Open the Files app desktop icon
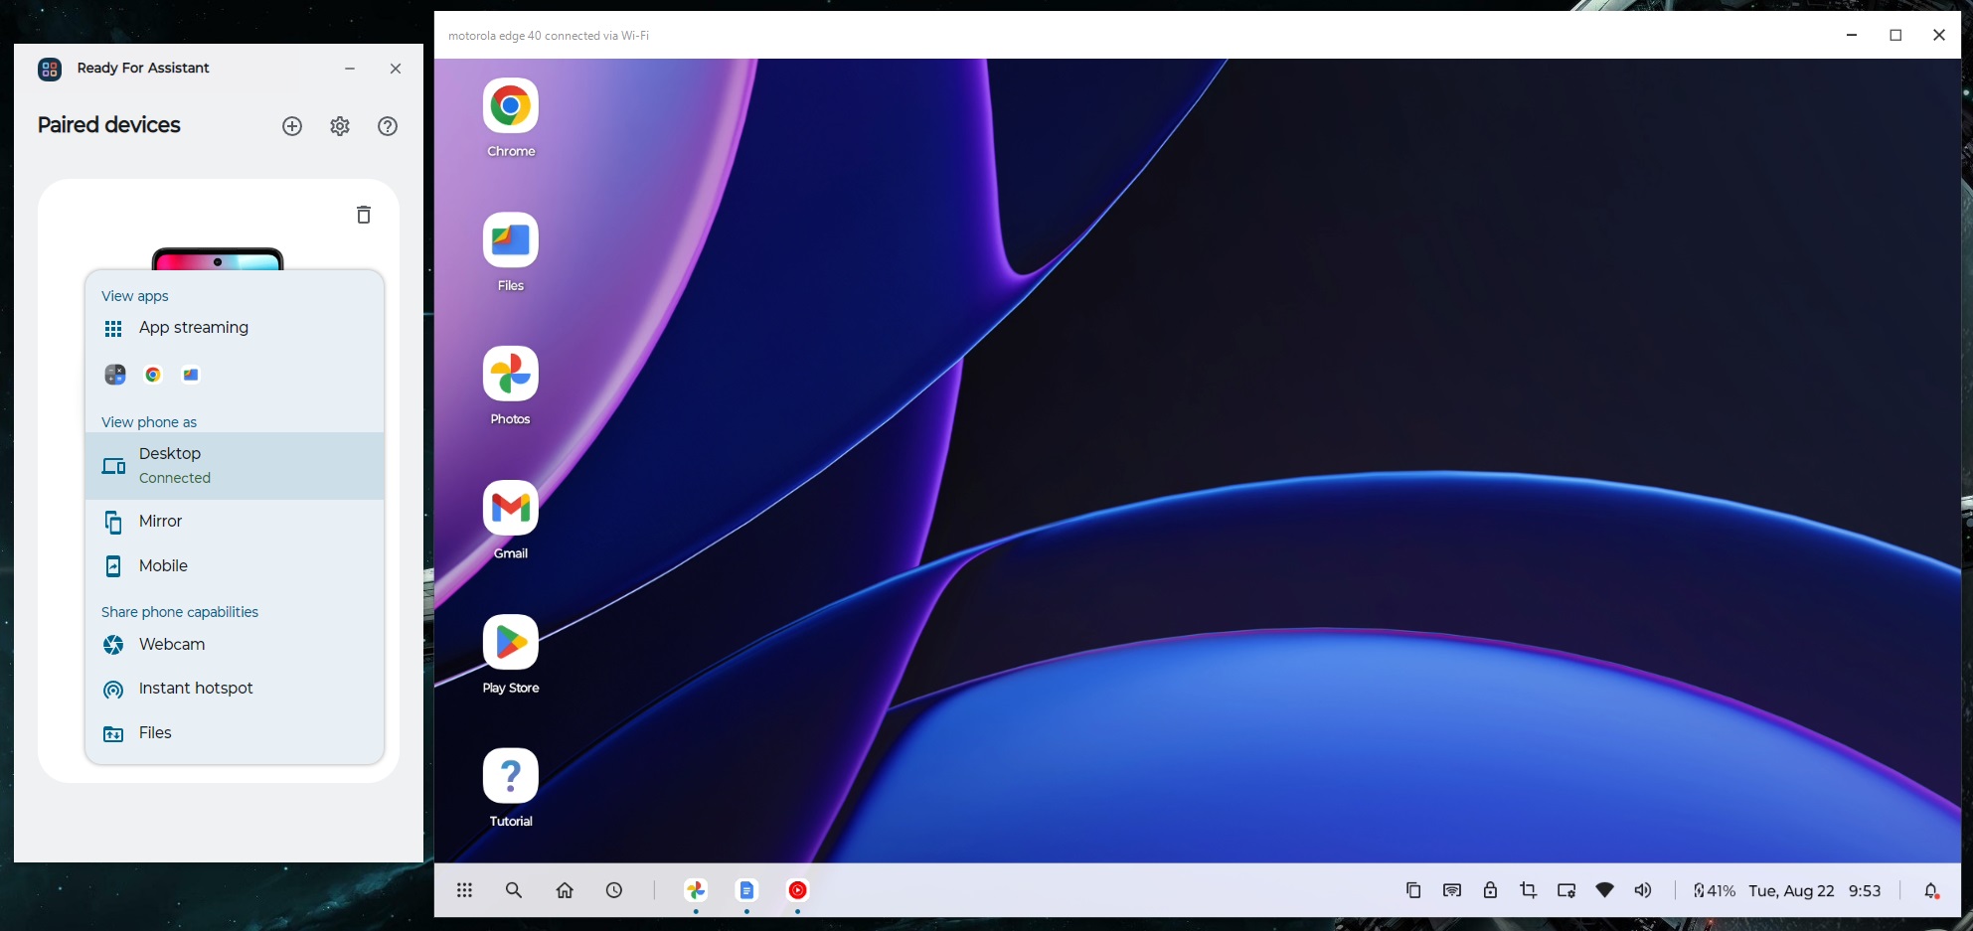Viewport: 1973px width, 931px height. [511, 240]
